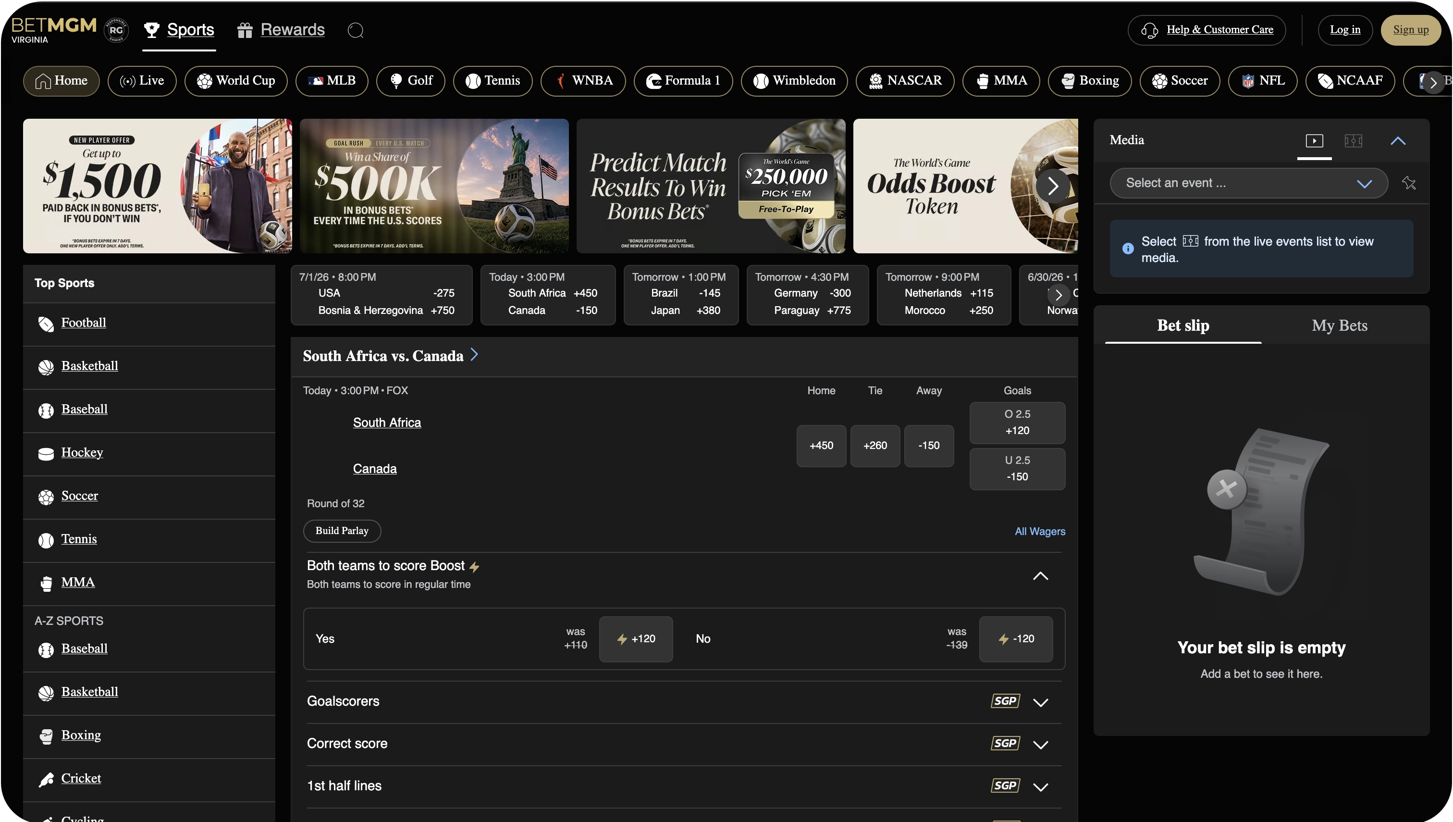Pick USA -275 in the upcoming match card

443,293
